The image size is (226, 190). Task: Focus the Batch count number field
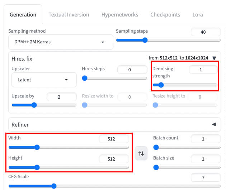pyautogui.click(x=206, y=139)
